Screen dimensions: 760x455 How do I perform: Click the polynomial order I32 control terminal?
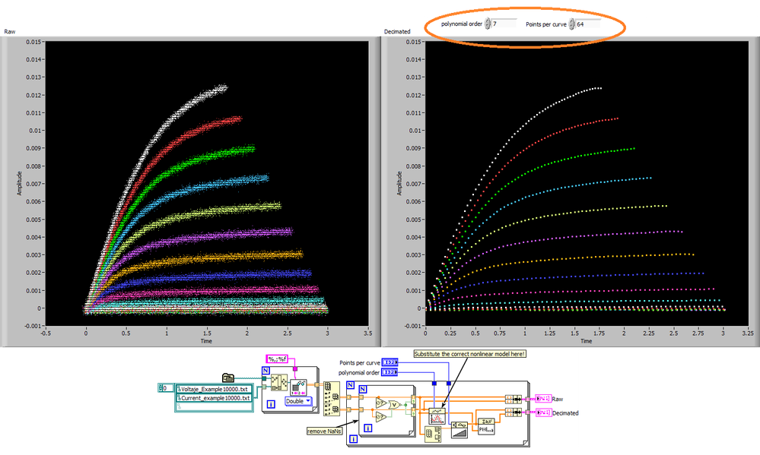[390, 372]
